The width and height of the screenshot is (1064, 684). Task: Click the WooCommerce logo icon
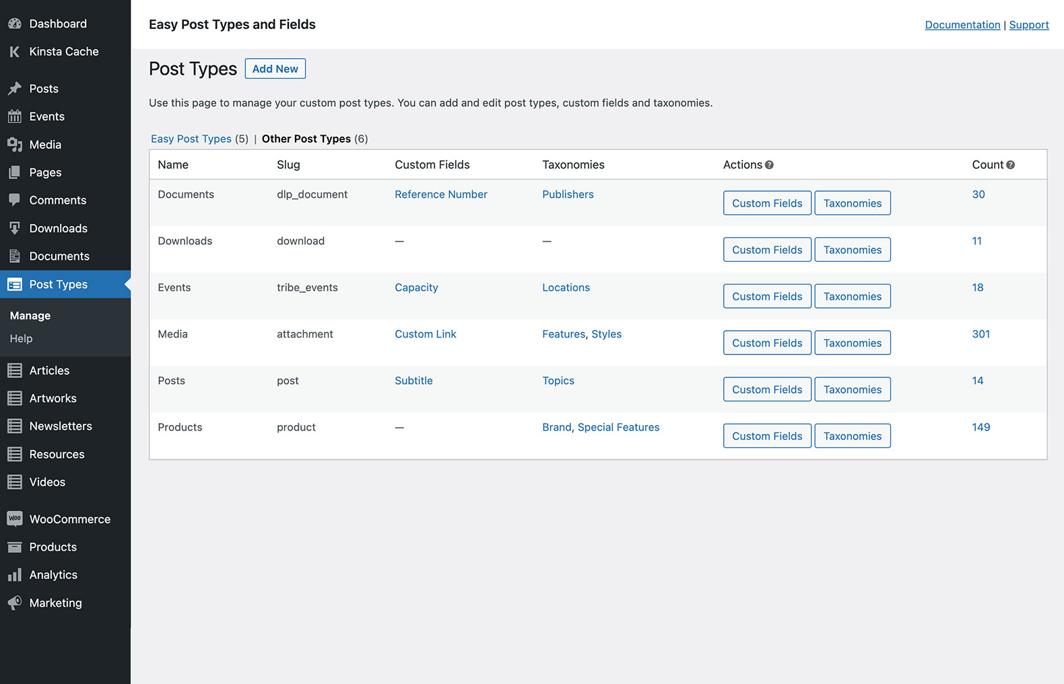tap(15, 519)
